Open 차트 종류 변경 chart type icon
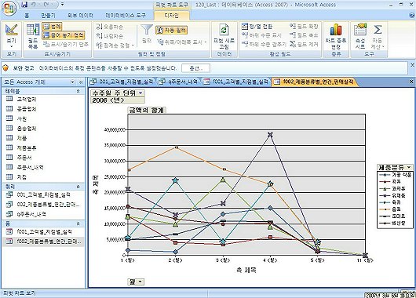The image size is (416, 298). click(336, 36)
